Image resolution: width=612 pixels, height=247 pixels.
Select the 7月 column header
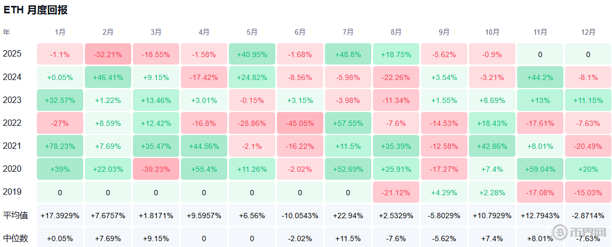(348, 32)
